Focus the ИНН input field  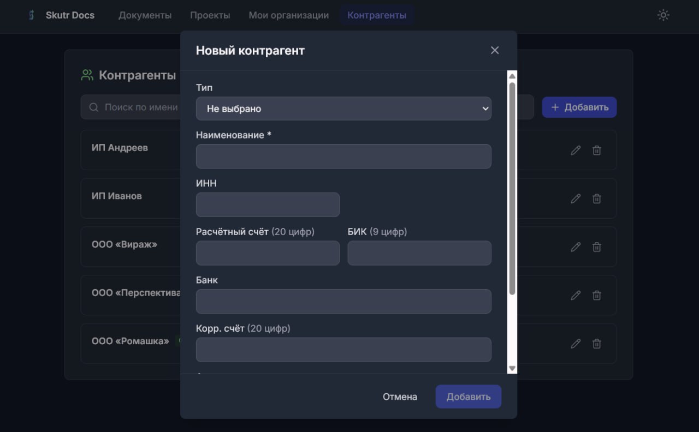(x=268, y=205)
